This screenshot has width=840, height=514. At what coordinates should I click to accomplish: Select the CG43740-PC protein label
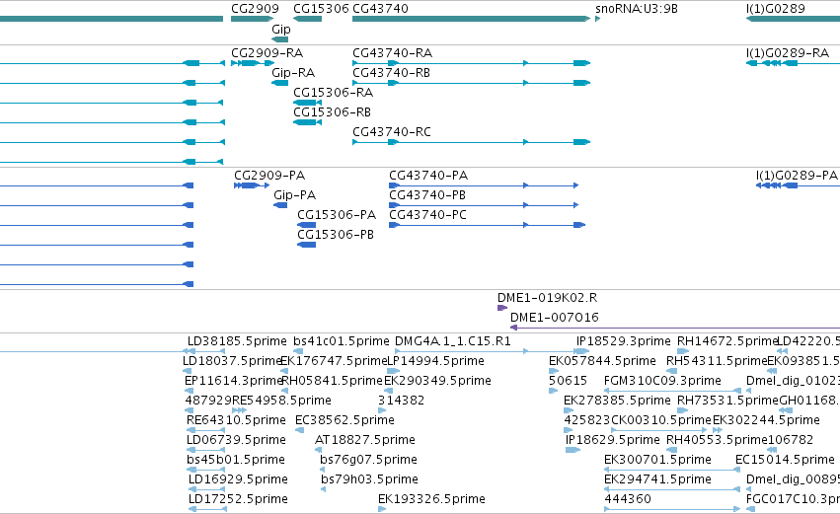pyautogui.click(x=427, y=215)
